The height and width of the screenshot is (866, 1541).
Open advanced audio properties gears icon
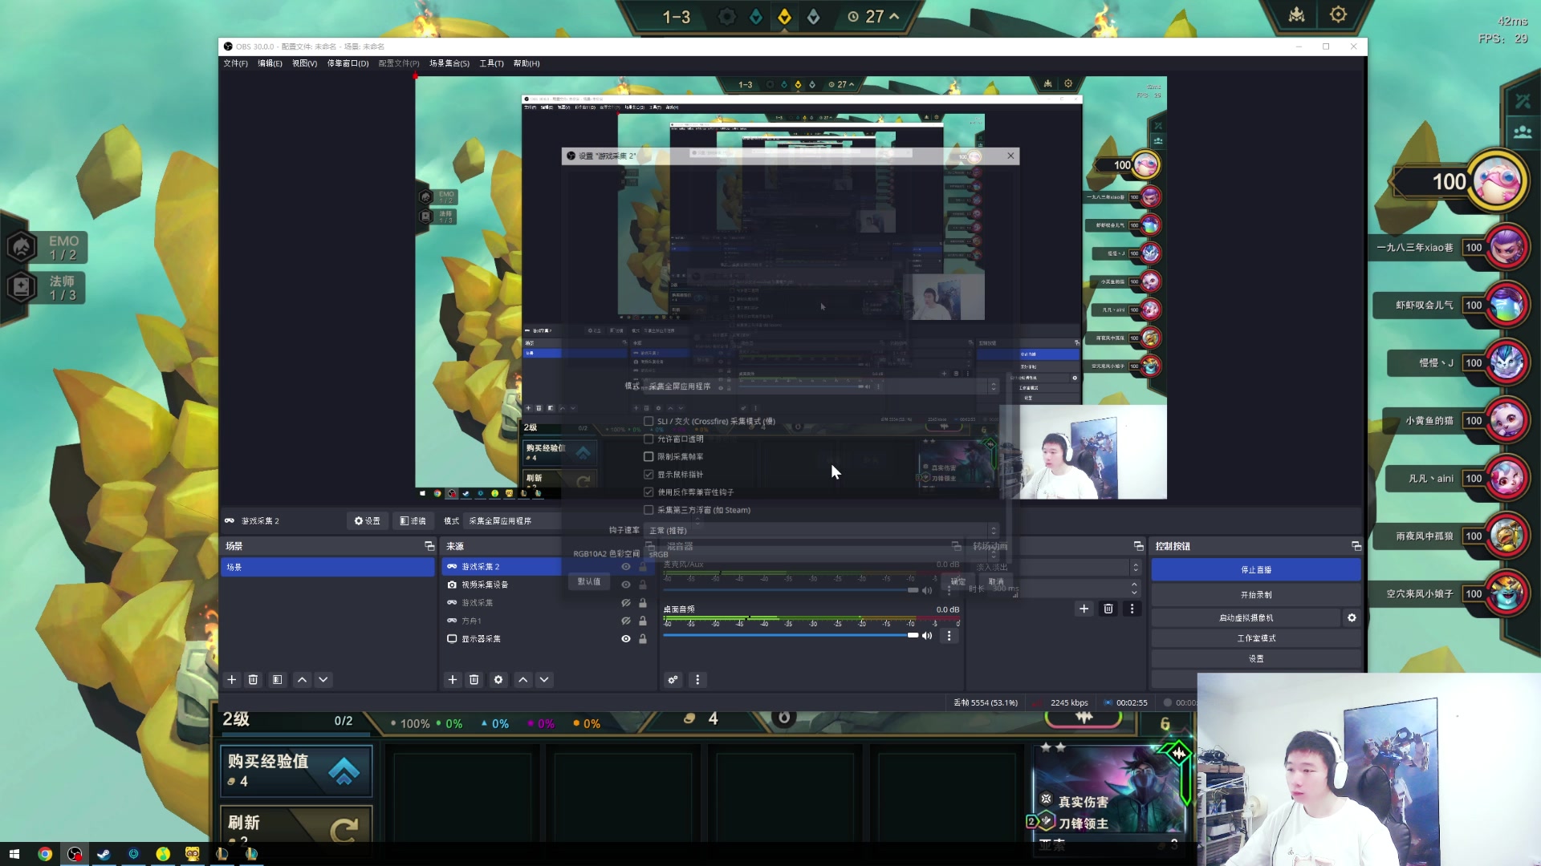point(673,680)
